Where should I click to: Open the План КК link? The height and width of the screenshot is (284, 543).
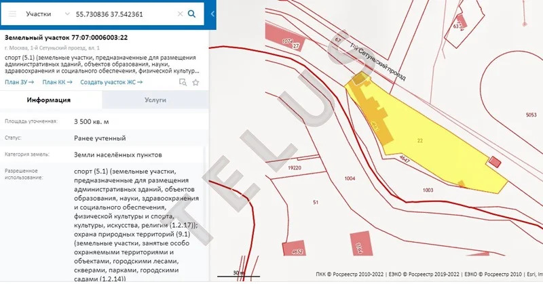[x=58, y=82]
